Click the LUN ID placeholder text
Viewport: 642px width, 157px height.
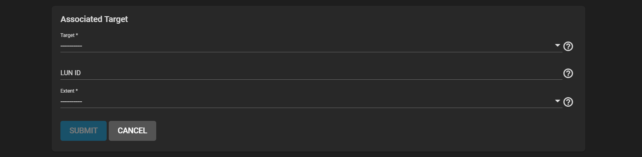click(x=70, y=73)
